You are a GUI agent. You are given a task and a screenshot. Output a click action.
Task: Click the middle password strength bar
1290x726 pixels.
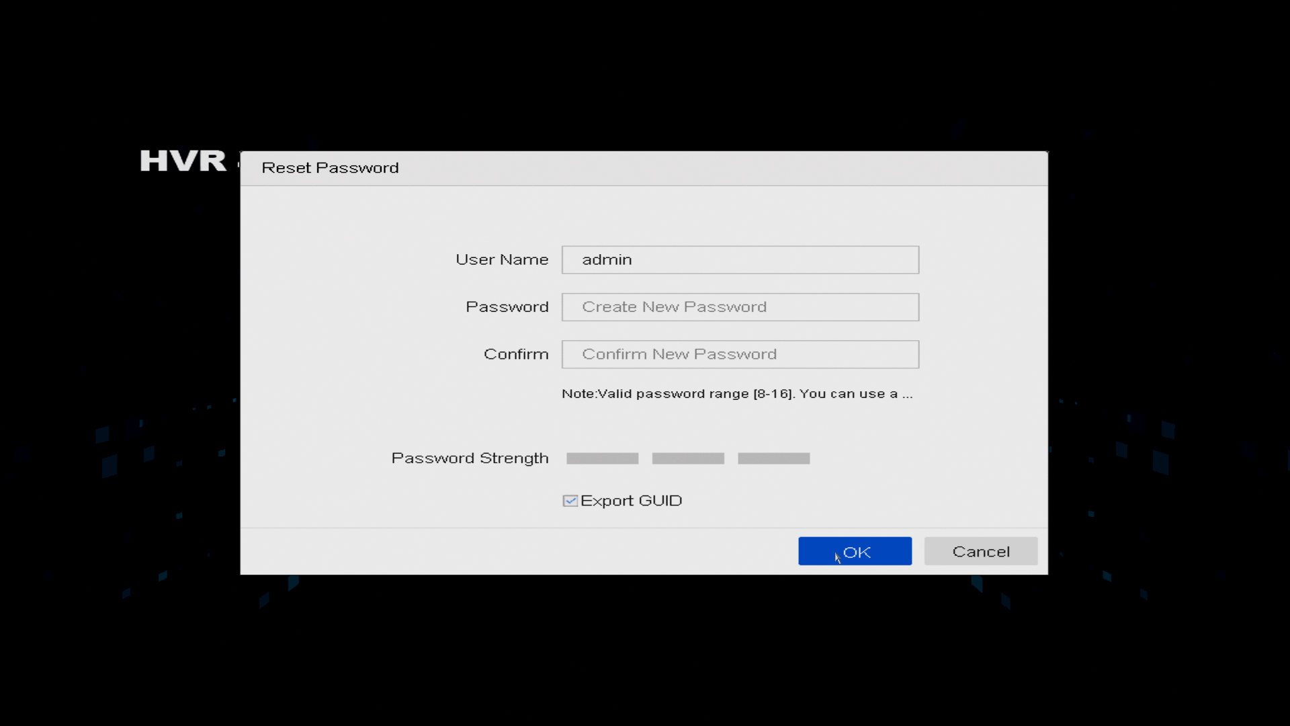point(688,458)
